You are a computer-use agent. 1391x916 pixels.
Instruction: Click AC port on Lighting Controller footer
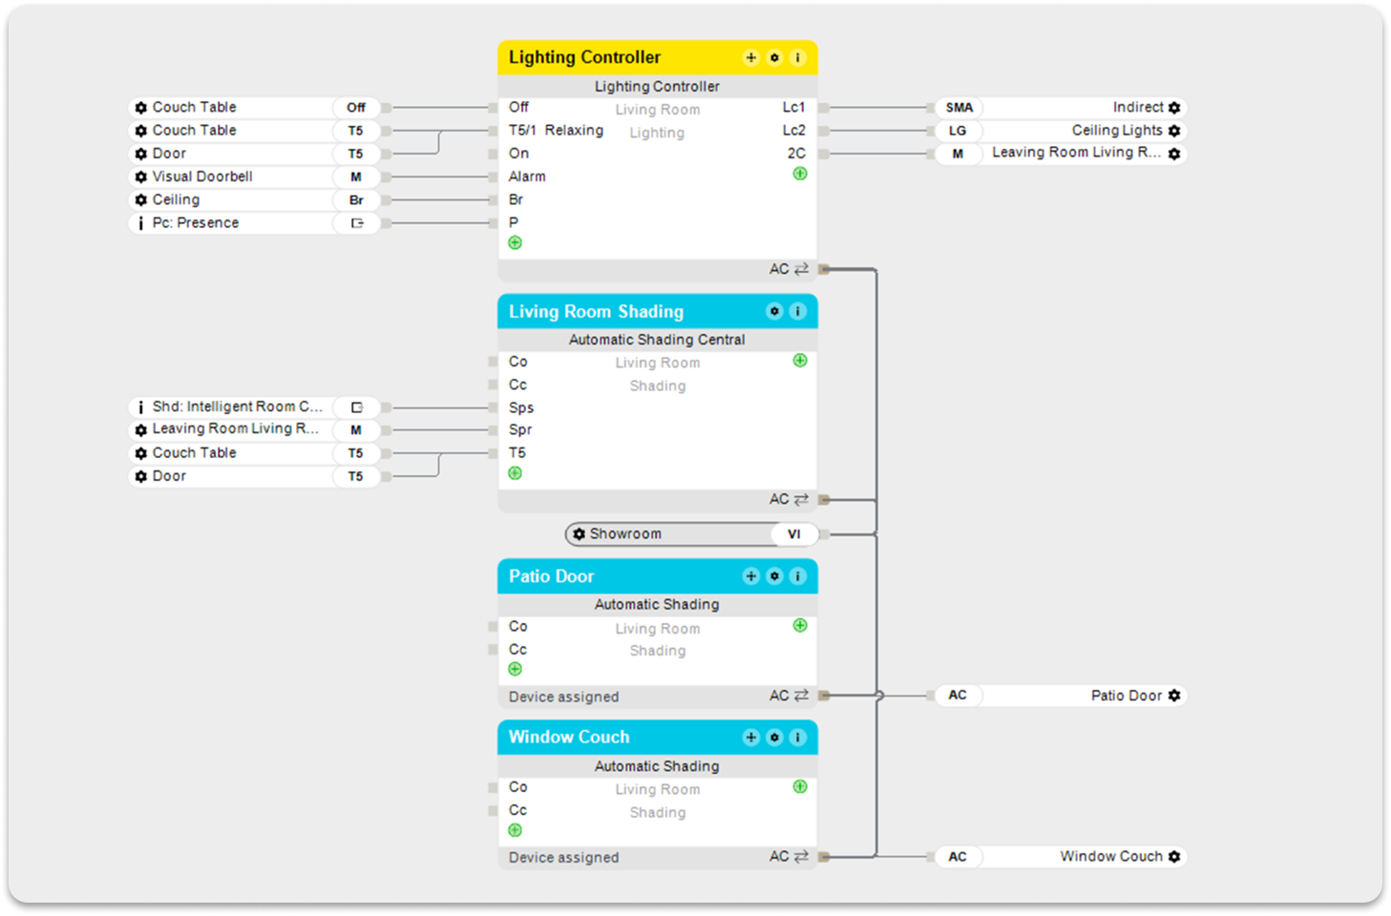823,269
